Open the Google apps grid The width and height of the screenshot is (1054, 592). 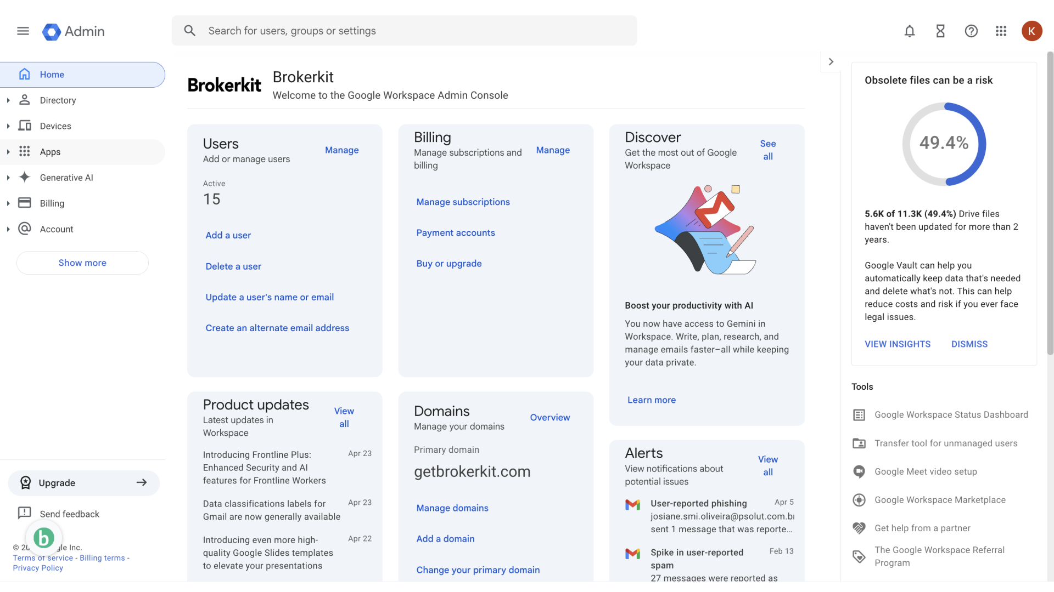1001,31
